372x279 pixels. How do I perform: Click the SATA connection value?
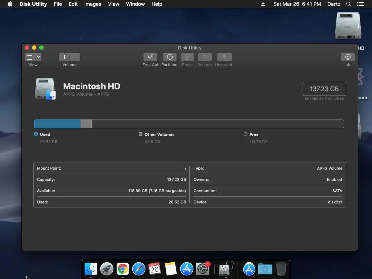pos(337,191)
